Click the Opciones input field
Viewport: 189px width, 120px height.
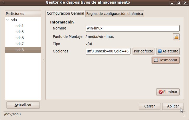coord(108,51)
